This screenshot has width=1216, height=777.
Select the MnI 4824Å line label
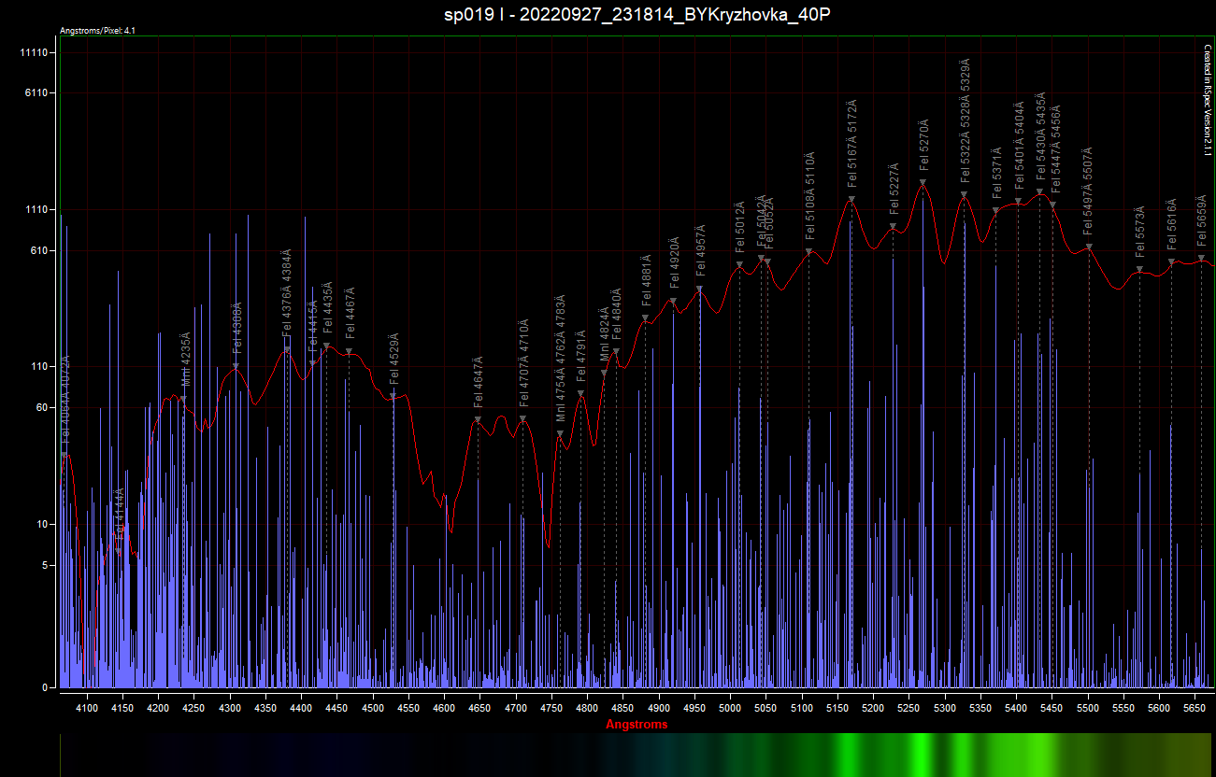605,334
